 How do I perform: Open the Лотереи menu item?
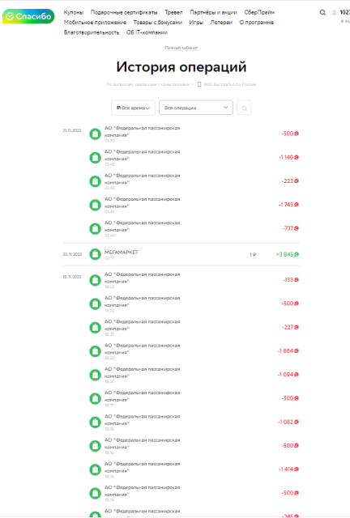tap(221, 22)
